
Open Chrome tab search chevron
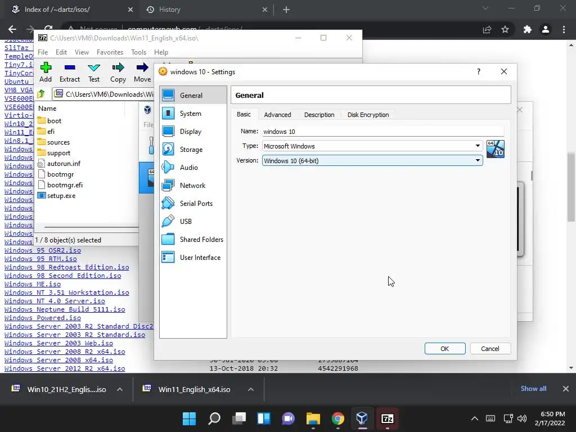(485, 8)
